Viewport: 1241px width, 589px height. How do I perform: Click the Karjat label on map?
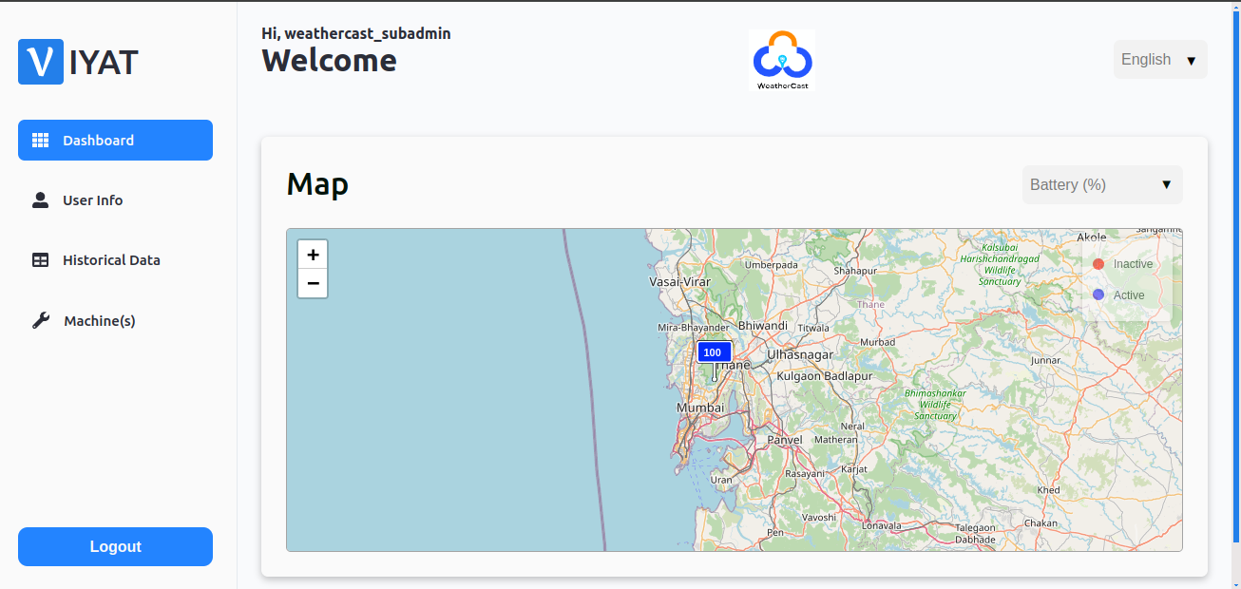(854, 469)
